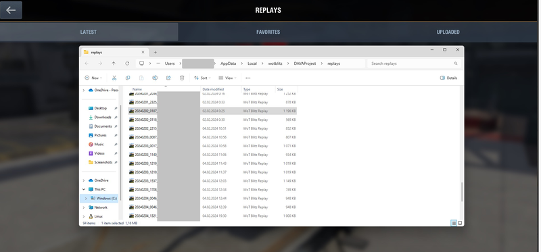Image resolution: width=541 pixels, height=252 pixels.
Task: Click the Copy icon in Explorer toolbar
Action: 128,78
